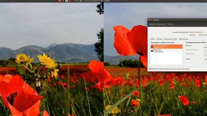Adjust the Volumen de salida slider
207x116 pixels.
coord(198,32)
